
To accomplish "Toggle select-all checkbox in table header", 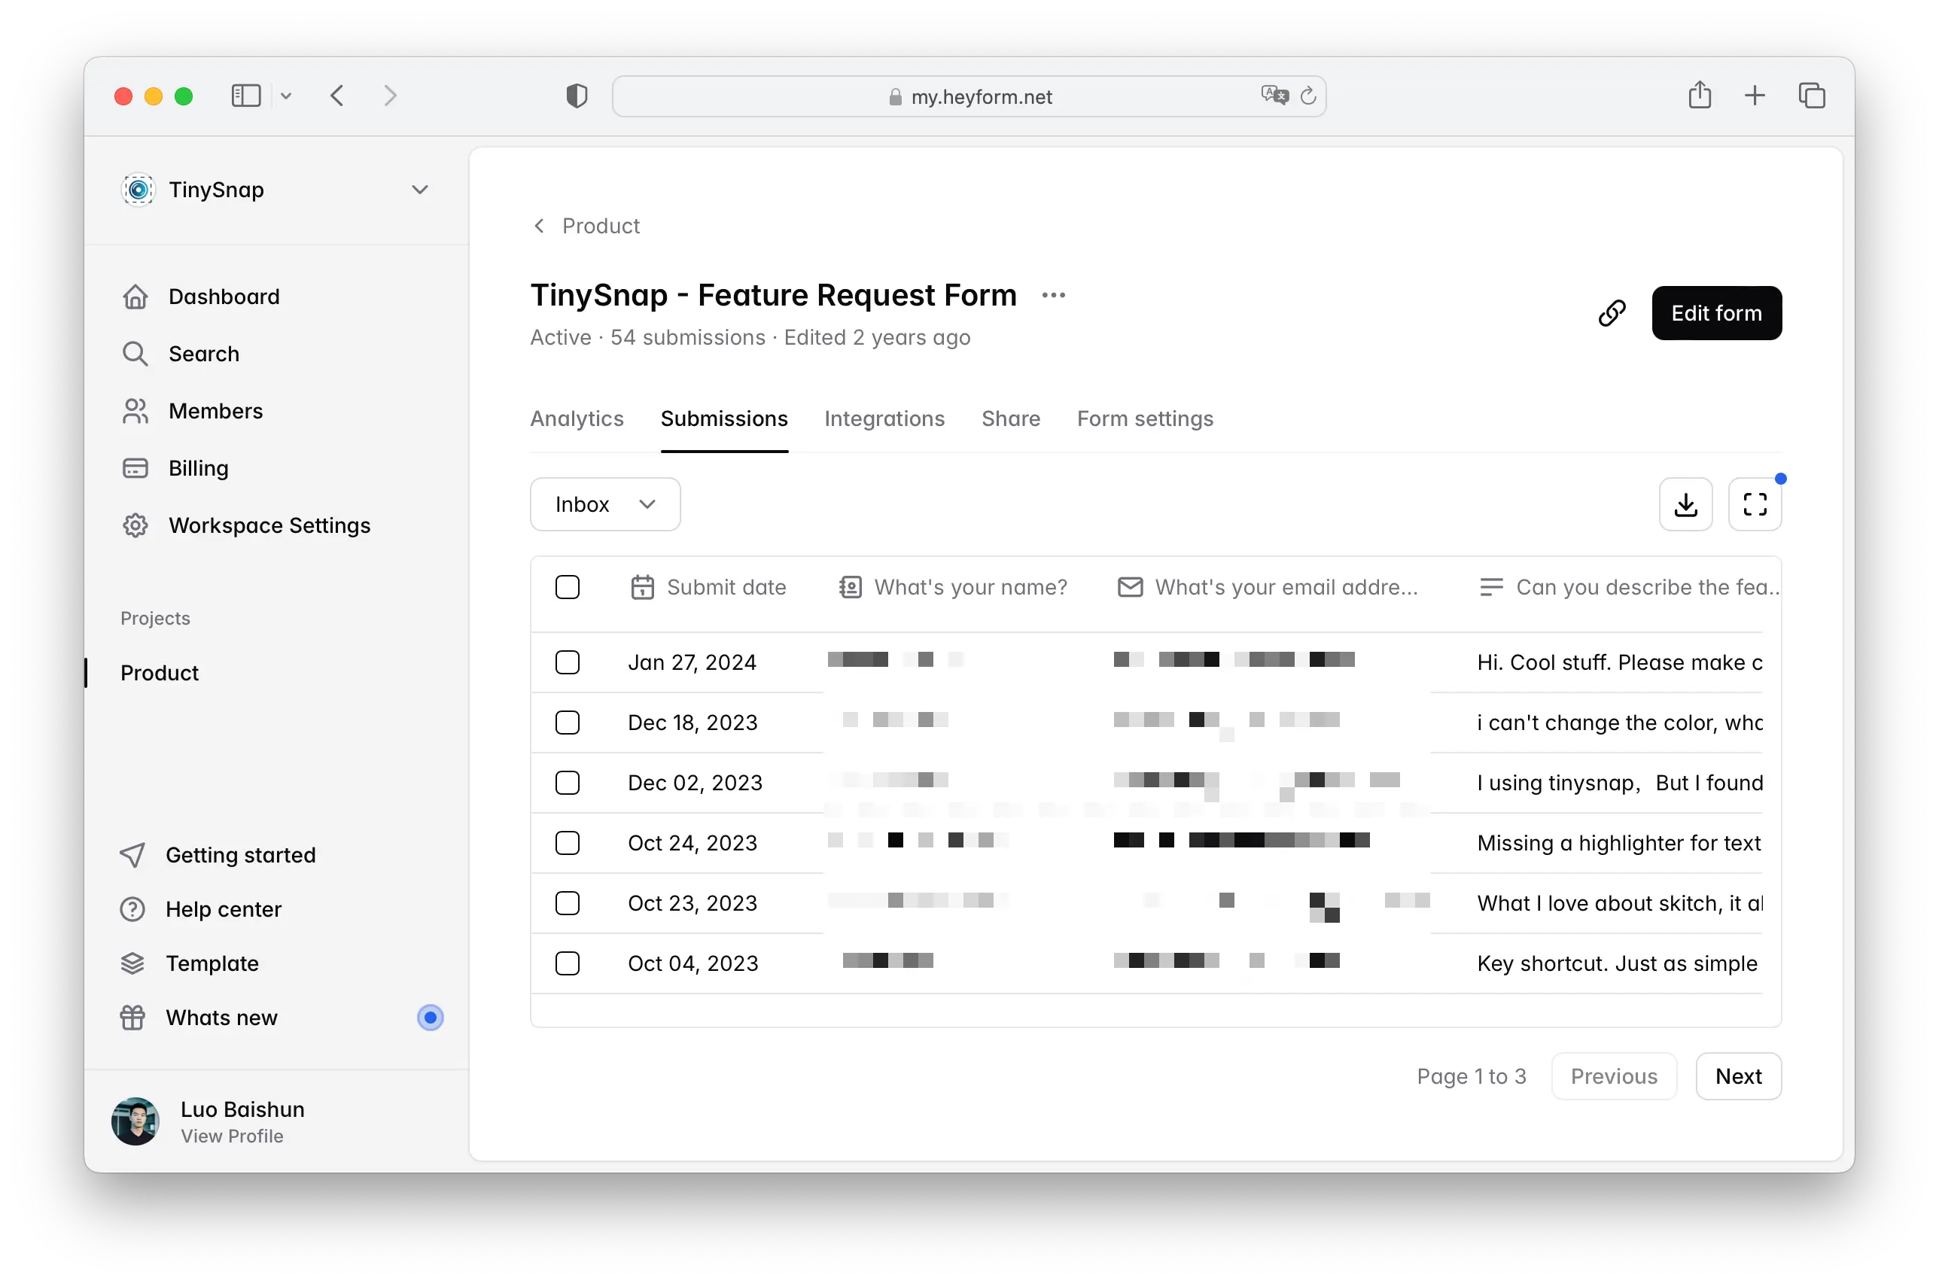I will (x=568, y=587).
